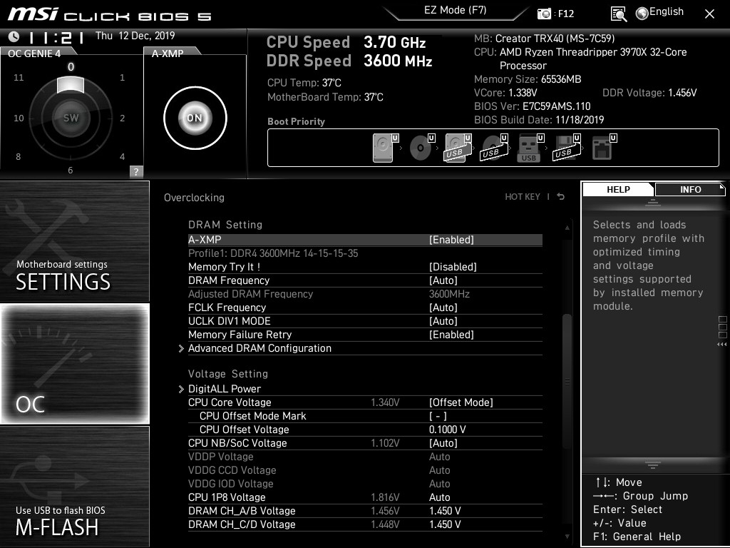Switch to EZ Mode (F7)
This screenshot has height=548, width=730.
455,11
